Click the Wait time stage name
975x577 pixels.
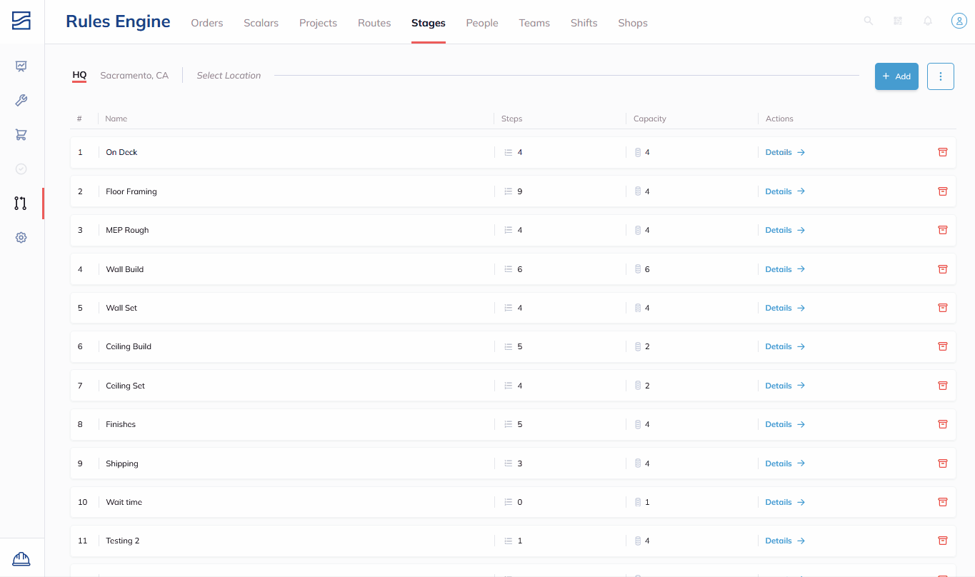pyautogui.click(x=124, y=502)
